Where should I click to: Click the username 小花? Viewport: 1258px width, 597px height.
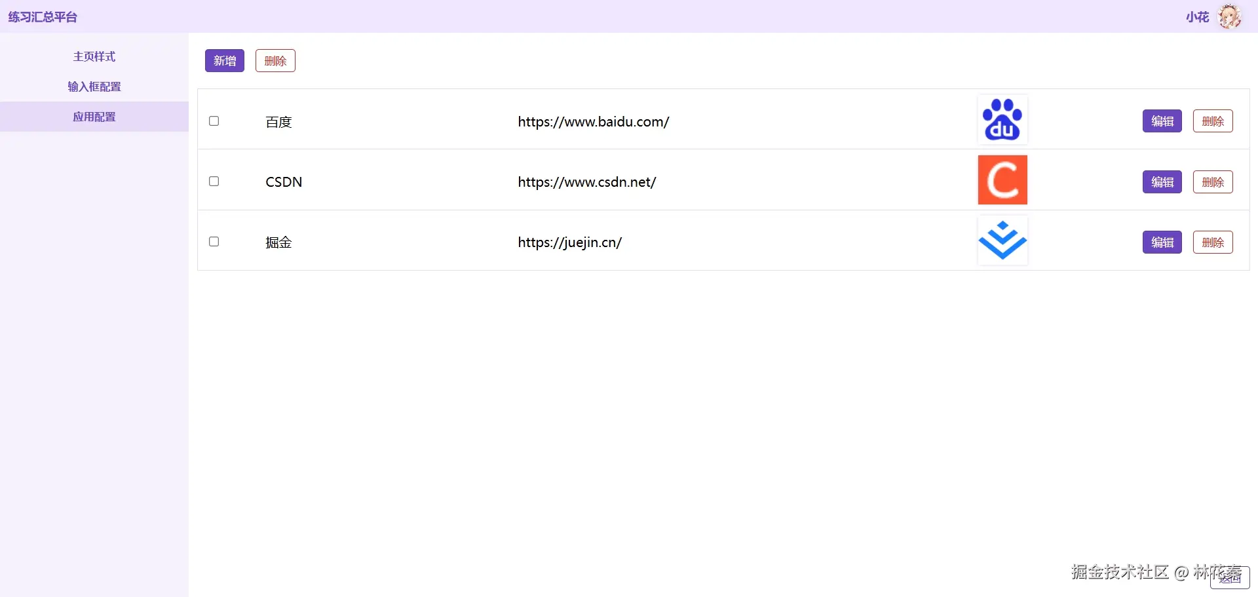pyautogui.click(x=1197, y=17)
